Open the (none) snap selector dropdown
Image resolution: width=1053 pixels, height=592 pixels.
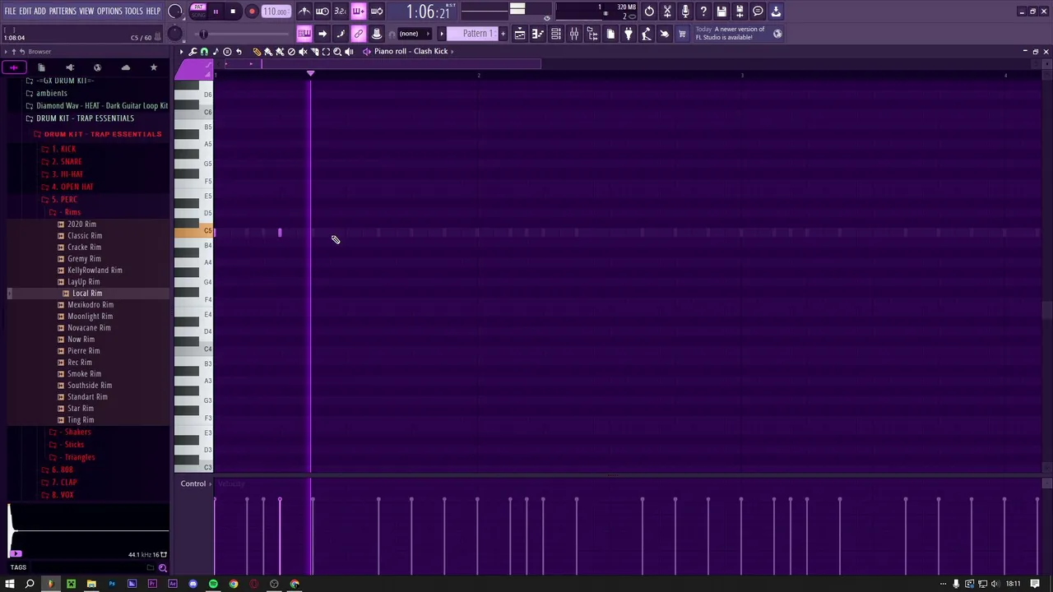point(415,34)
